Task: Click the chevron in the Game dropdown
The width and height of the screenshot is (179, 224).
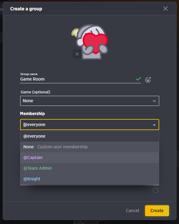Action: pos(154,101)
